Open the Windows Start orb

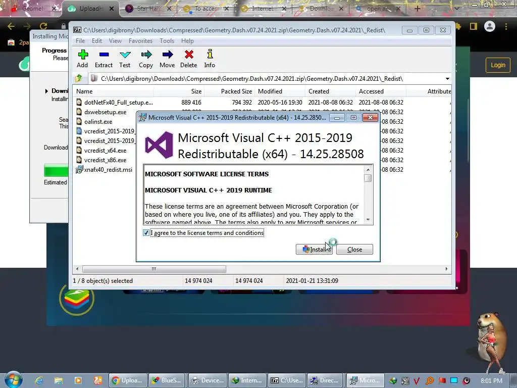coord(13,379)
